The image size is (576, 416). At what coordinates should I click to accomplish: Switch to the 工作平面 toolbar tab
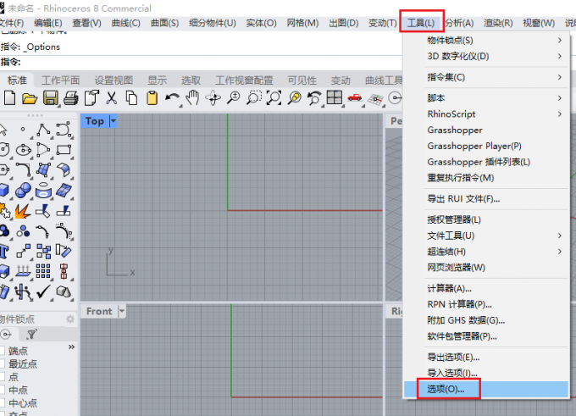pos(61,80)
